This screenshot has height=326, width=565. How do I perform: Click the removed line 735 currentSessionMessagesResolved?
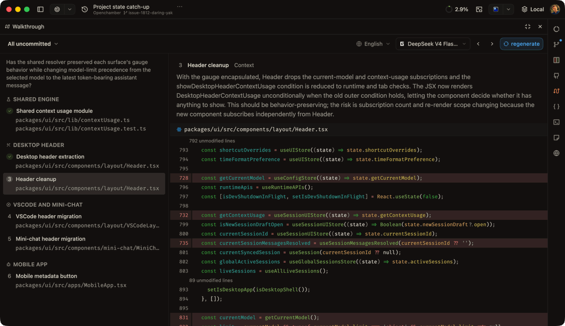359,243
